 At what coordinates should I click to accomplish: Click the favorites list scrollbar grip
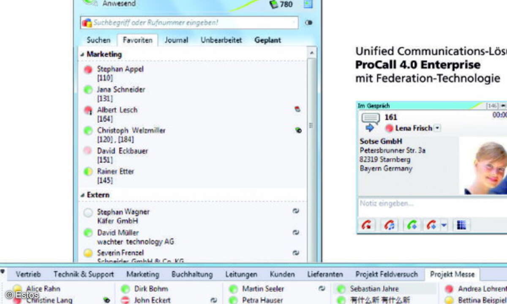coord(312,125)
